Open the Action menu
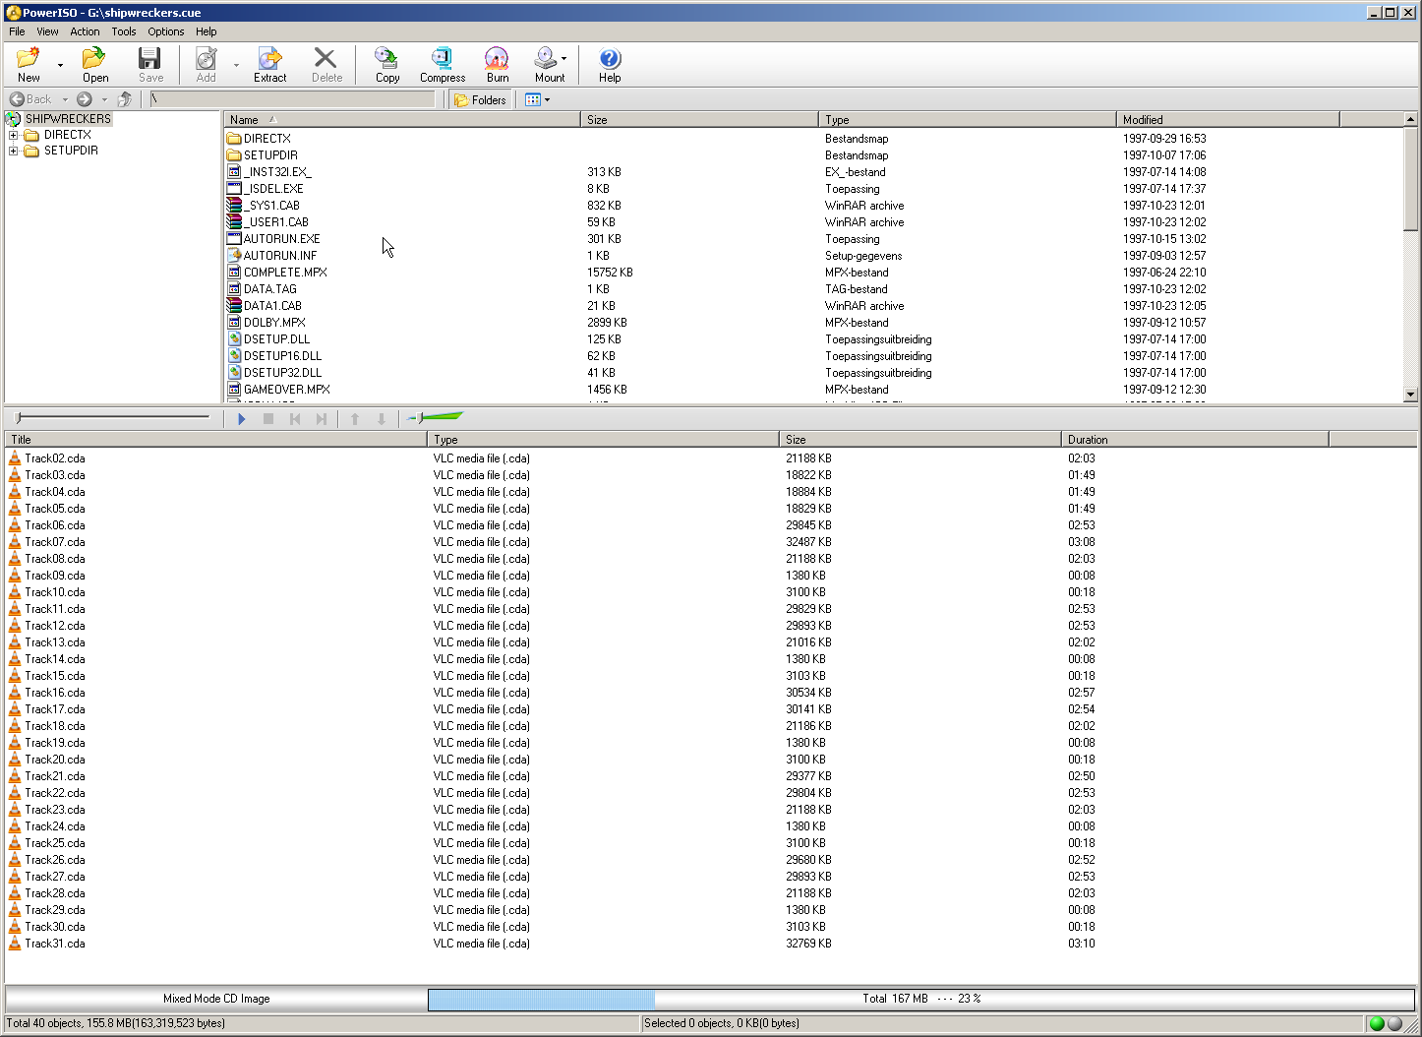The height and width of the screenshot is (1037, 1422). [x=85, y=31]
